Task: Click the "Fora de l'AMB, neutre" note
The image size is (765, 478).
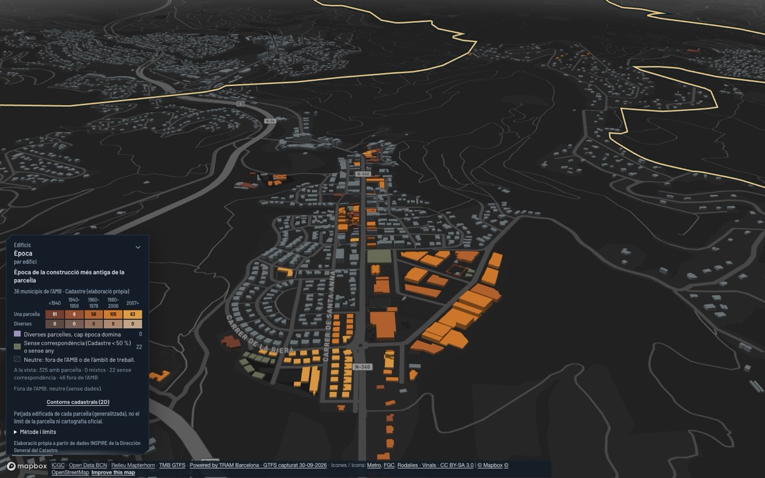Action: (x=58, y=388)
